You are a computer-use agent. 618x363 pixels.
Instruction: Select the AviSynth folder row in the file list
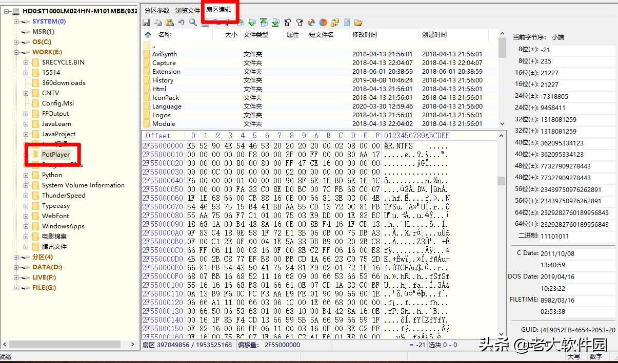tap(320, 54)
